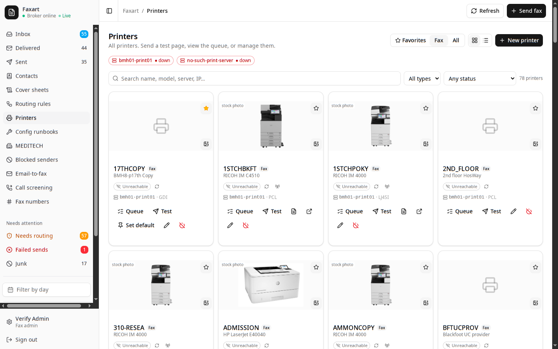Open 1STCHPOKY document icon
Image resolution: width=558 pixels, height=349 pixels.
(404, 211)
